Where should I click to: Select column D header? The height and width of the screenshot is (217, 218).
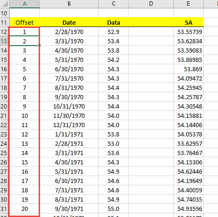pyautogui.click(x=151, y=4)
